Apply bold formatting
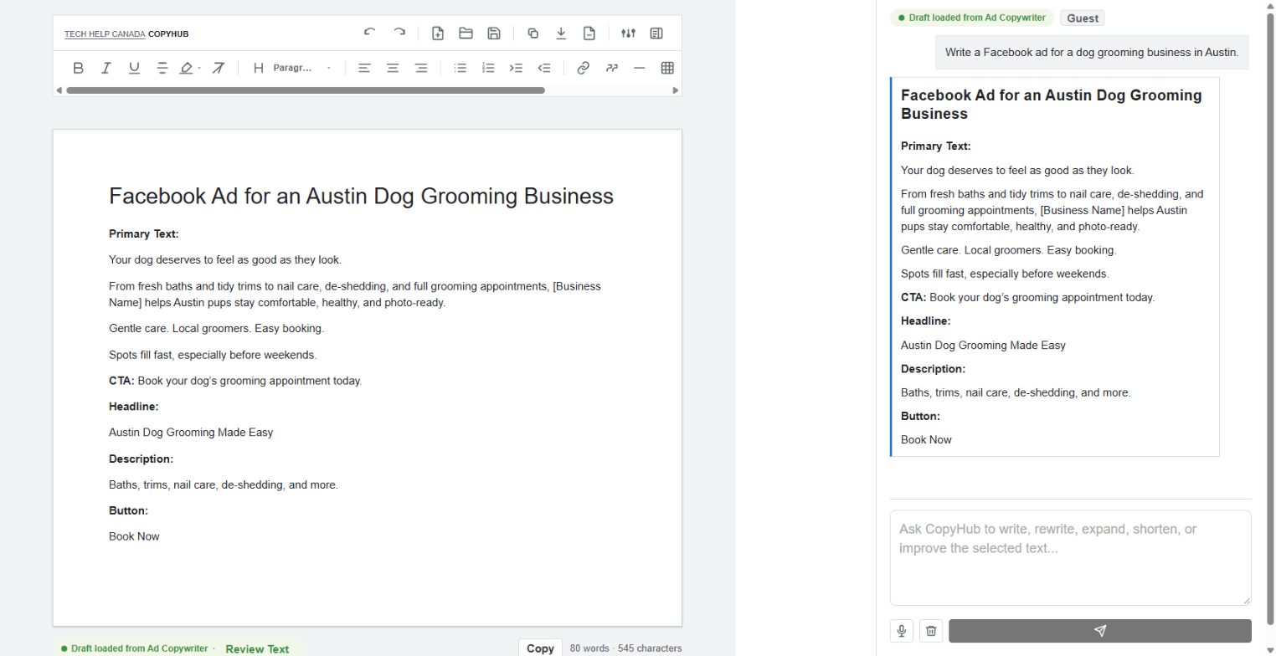The image size is (1276, 656). (x=78, y=68)
